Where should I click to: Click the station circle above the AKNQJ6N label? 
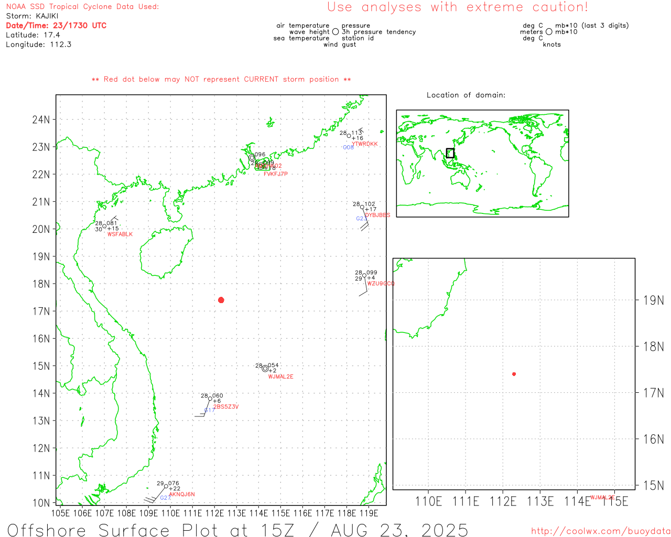coord(166,486)
